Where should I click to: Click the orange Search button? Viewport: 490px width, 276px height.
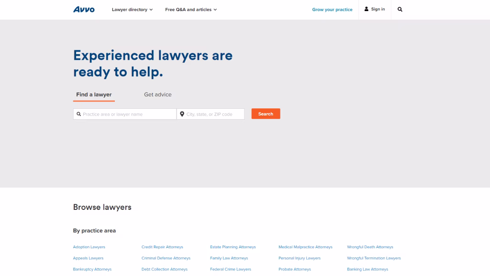pos(266,114)
